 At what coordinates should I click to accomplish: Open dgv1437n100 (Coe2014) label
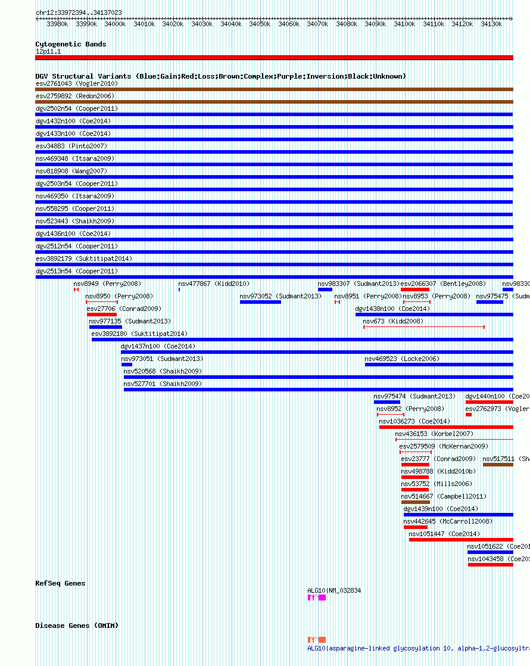(x=158, y=347)
